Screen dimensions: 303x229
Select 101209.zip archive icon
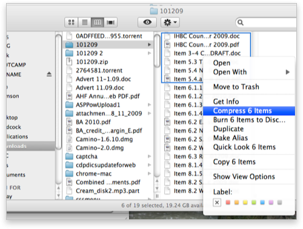[x=69, y=62]
